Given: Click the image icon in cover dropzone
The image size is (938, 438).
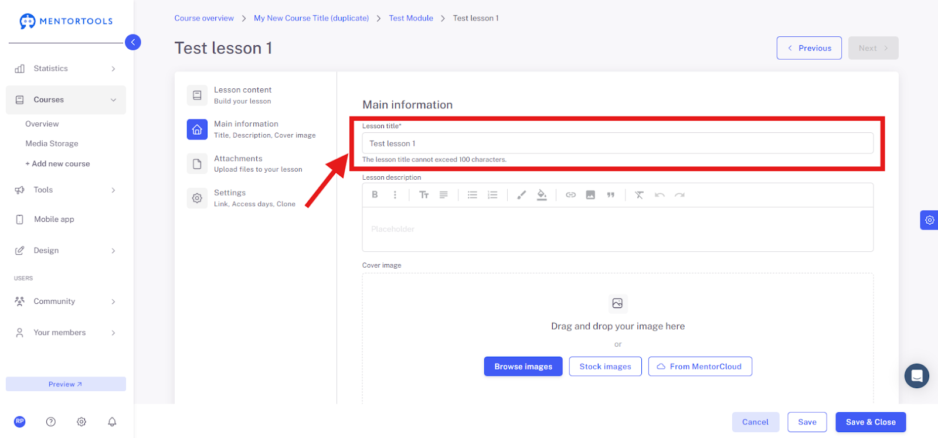Looking at the screenshot, I should point(617,303).
